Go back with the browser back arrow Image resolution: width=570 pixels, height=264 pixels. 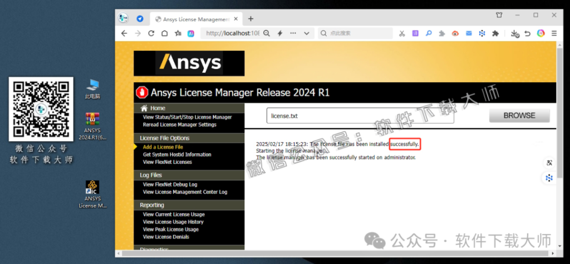click(124, 33)
